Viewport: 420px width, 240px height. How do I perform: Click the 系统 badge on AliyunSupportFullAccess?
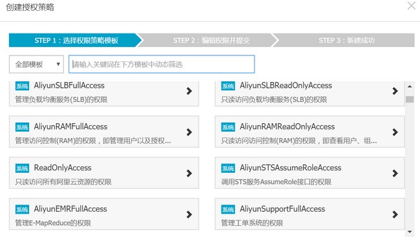point(228,209)
